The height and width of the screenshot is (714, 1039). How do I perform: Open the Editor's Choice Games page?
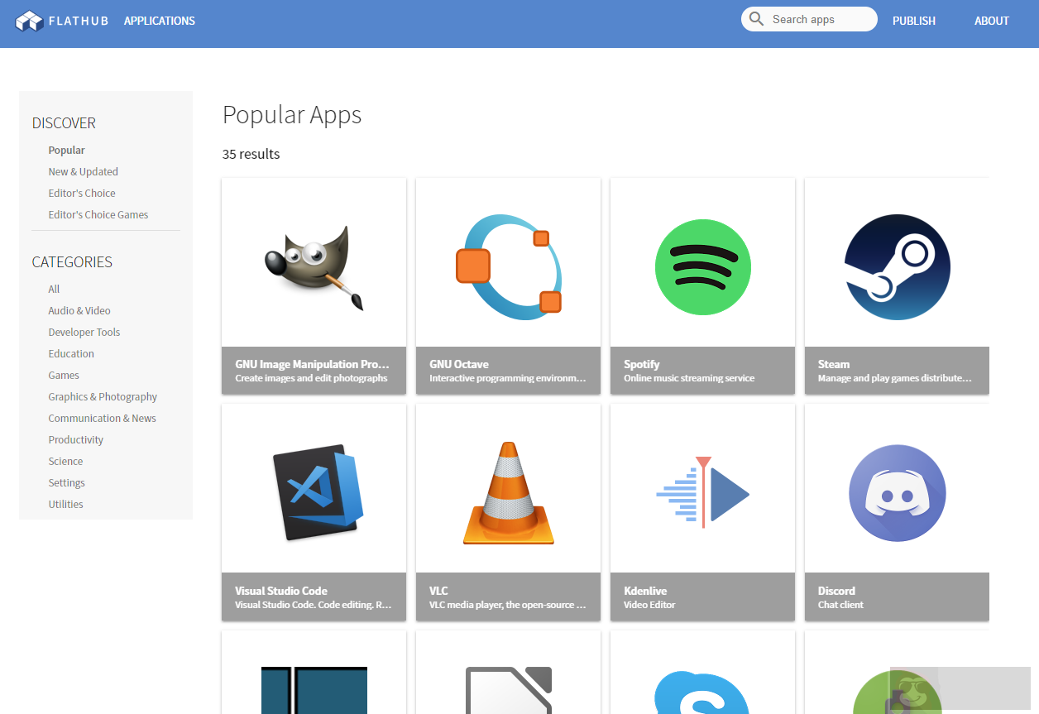click(x=98, y=214)
